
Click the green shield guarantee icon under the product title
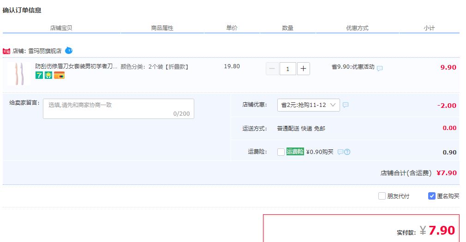point(48,76)
